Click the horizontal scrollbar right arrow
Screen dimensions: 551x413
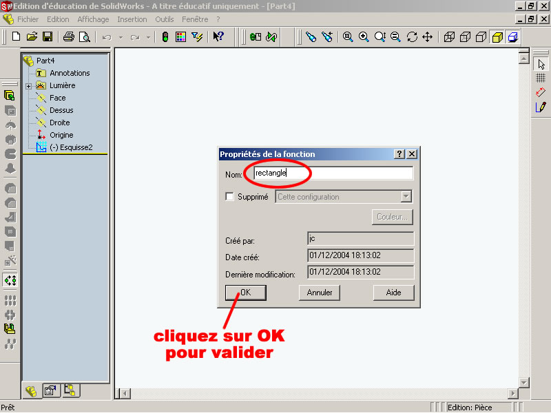coord(512,394)
